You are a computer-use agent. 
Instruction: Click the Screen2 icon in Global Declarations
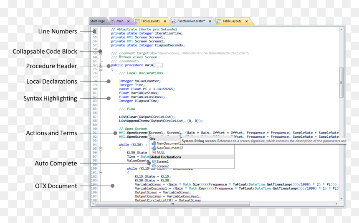point(154,166)
